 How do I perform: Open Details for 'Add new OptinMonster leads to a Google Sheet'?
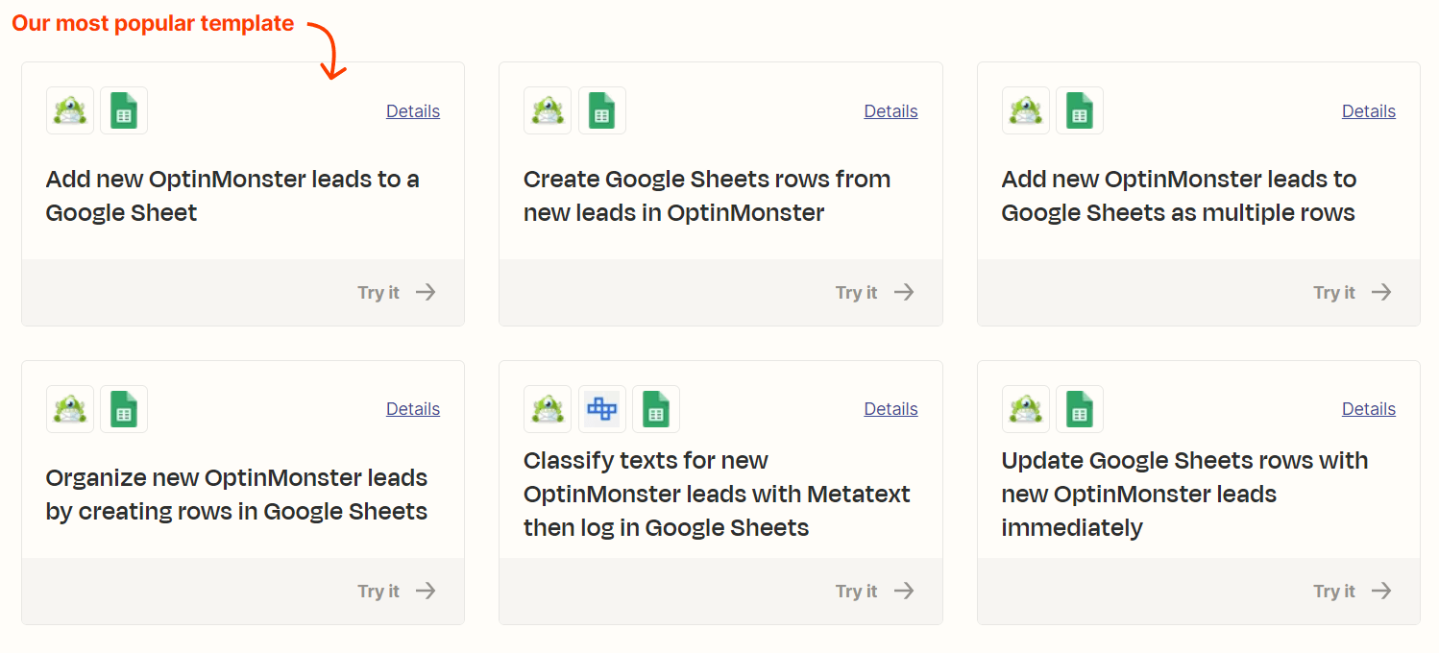tap(412, 110)
